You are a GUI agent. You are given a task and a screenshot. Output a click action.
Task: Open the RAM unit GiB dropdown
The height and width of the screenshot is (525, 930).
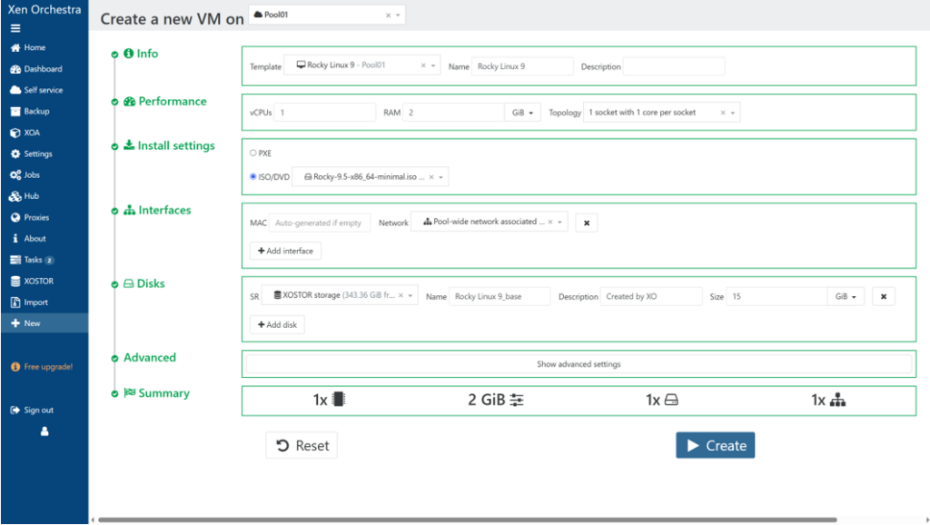pos(523,113)
